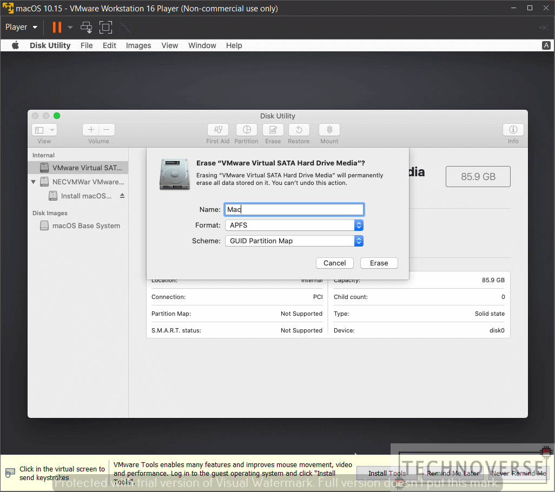Open the Edit menu

[109, 45]
